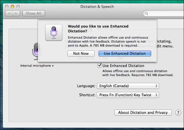This screenshot has width=184, height=130.
Task: Expand the Internal microphone selector
Action: point(37,66)
